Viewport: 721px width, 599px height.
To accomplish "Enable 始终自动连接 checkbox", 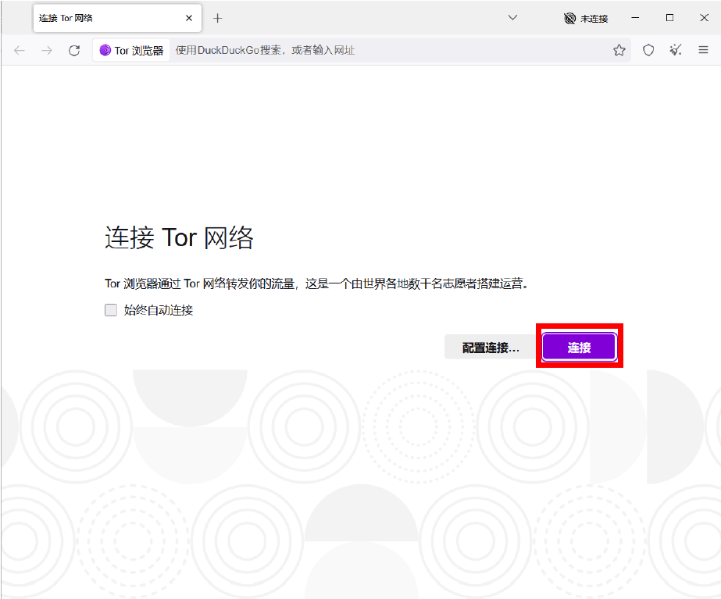I will point(111,310).
